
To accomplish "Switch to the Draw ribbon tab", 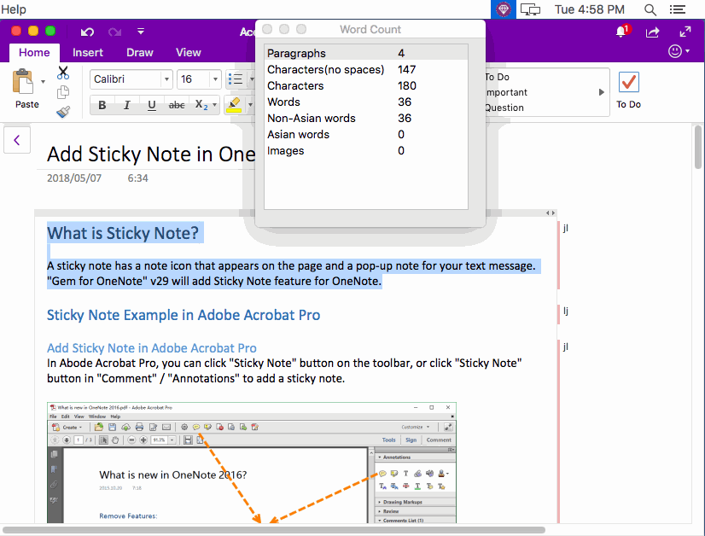I will (x=139, y=52).
